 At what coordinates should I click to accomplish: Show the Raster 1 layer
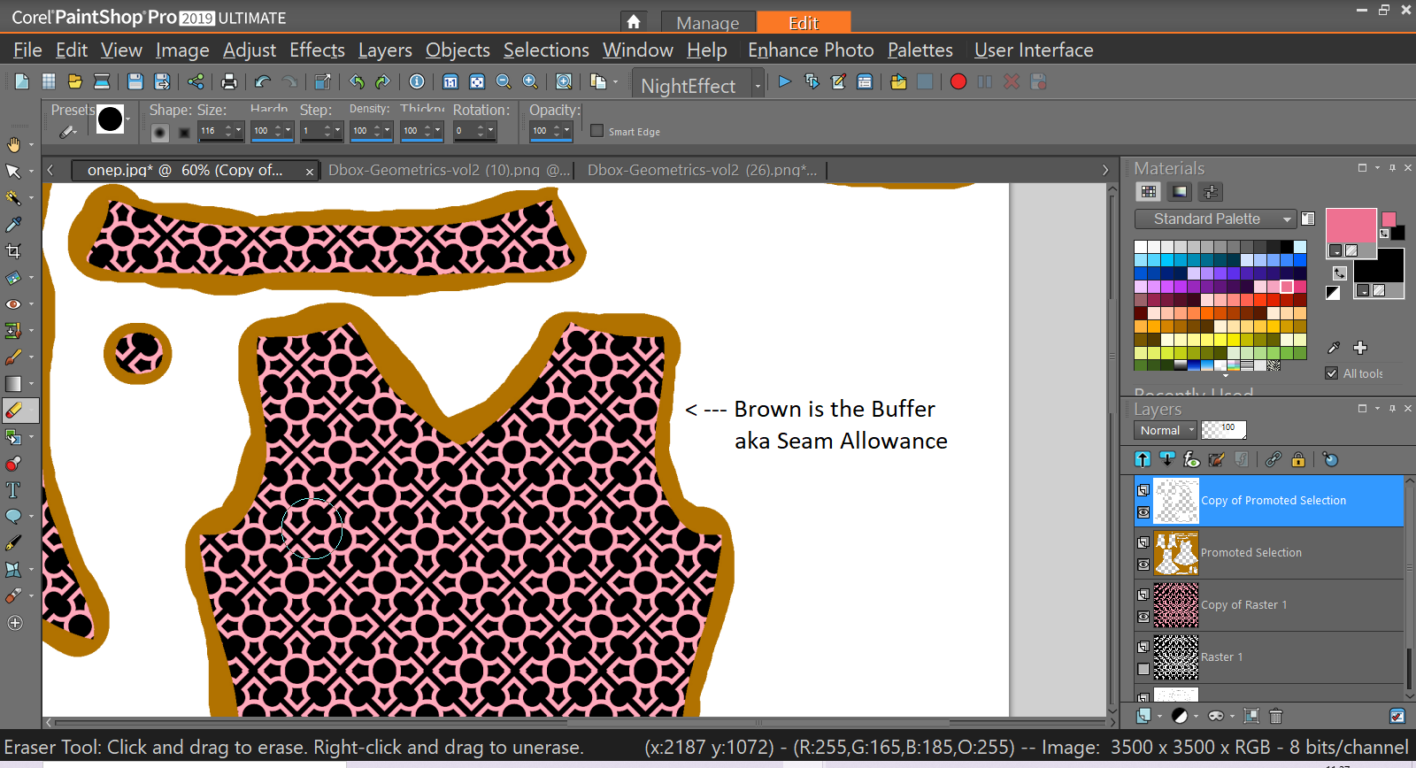(x=1143, y=669)
